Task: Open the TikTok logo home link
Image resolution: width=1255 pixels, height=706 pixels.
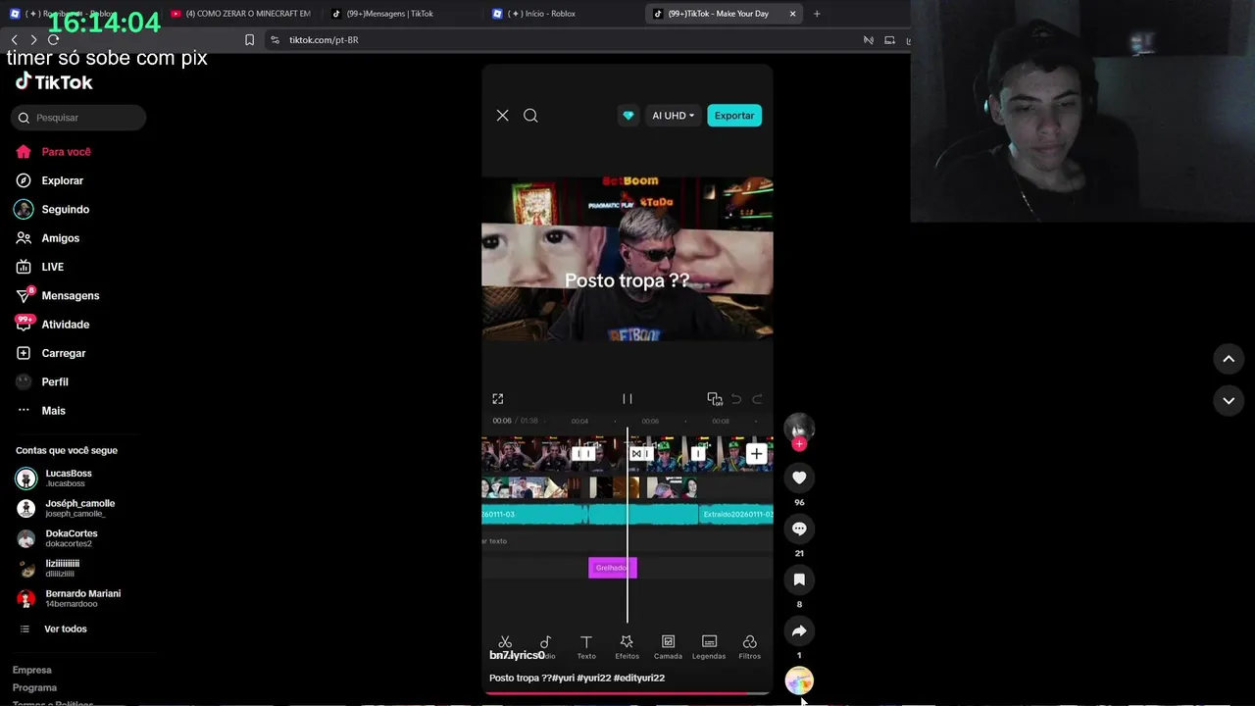Action: click(x=54, y=82)
